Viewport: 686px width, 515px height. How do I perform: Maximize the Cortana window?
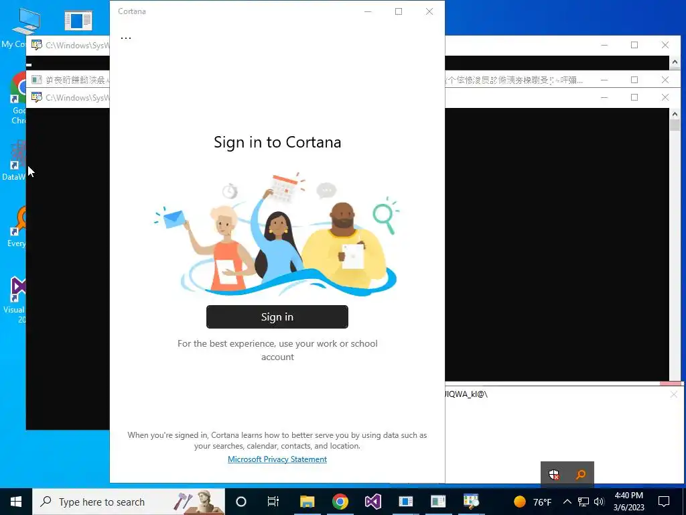(x=399, y=11)
